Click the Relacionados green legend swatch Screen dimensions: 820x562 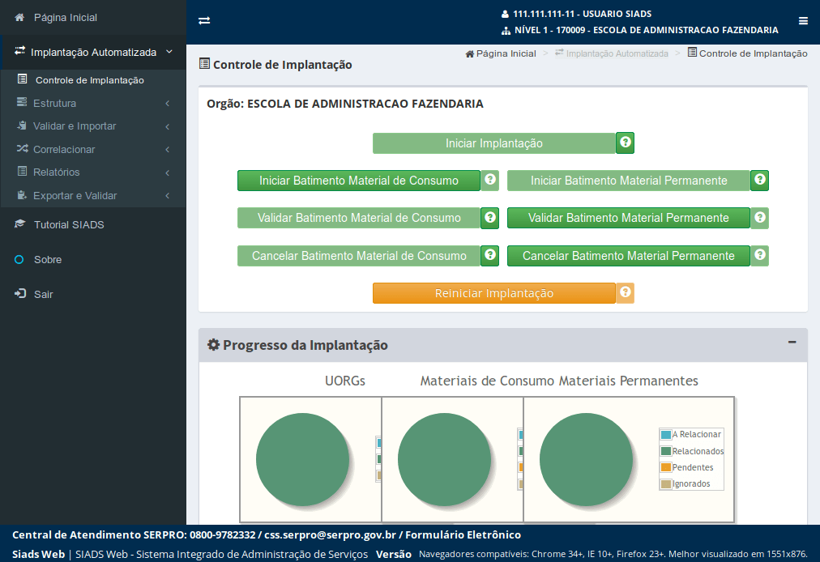point(666,450)
